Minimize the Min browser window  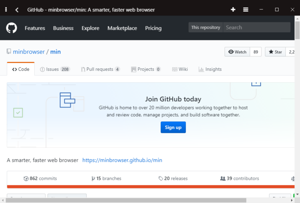(x=261, y=9)
